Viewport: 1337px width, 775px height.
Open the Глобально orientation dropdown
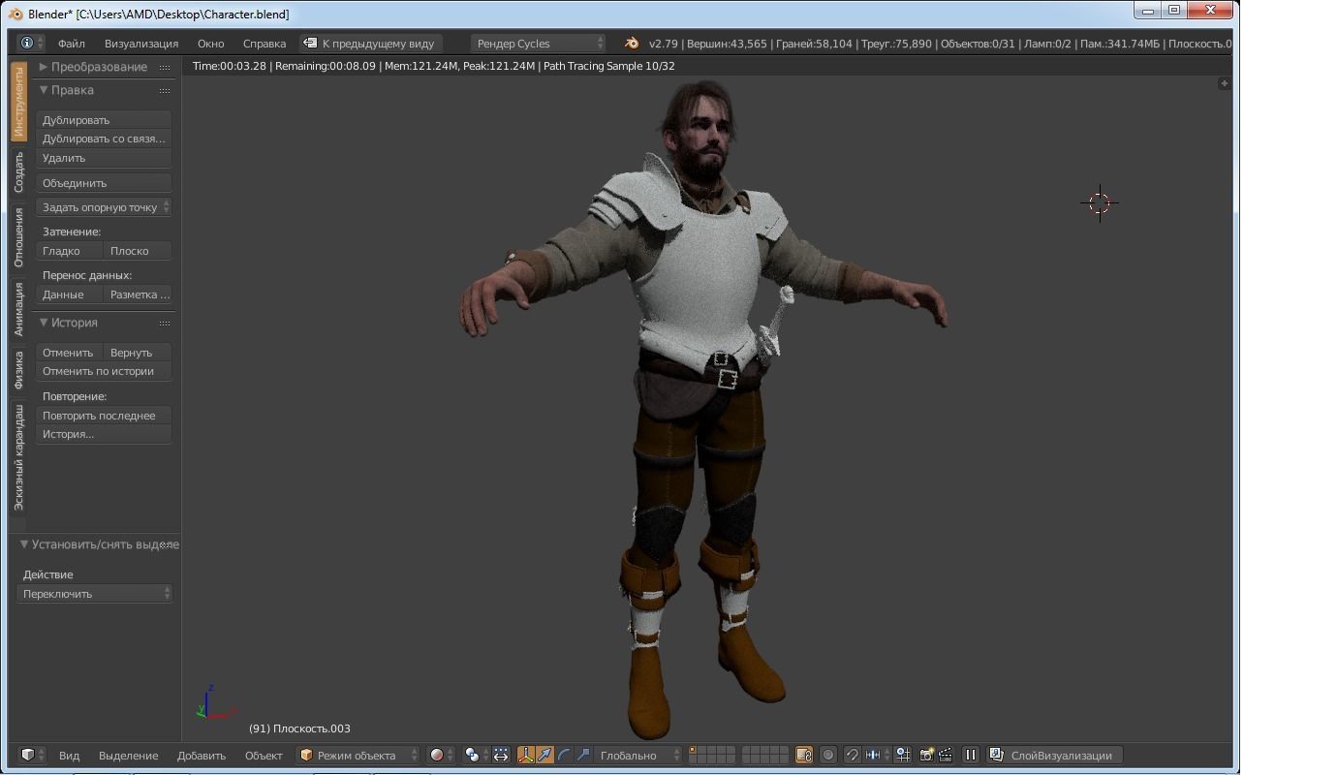click(638, 756)
